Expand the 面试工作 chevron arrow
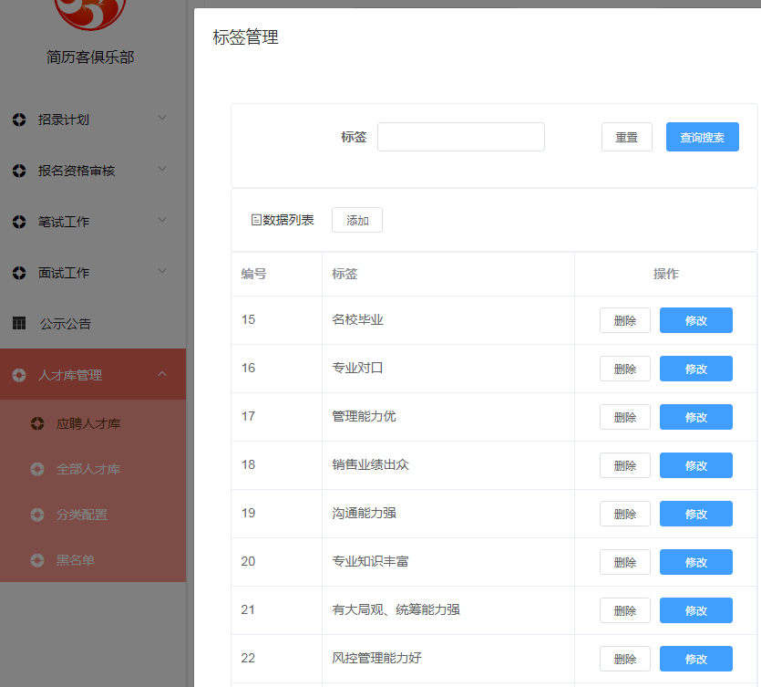 pos(162,271)
